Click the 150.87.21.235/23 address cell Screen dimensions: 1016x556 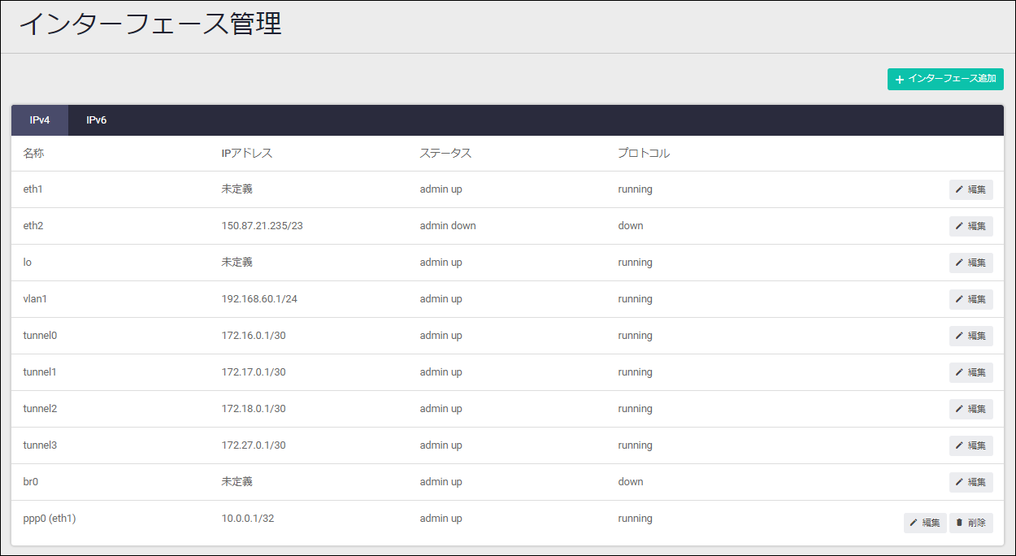262,225
